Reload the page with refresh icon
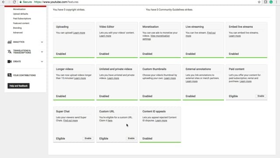The width and height of the screenshot is (280, 158). 14,2
